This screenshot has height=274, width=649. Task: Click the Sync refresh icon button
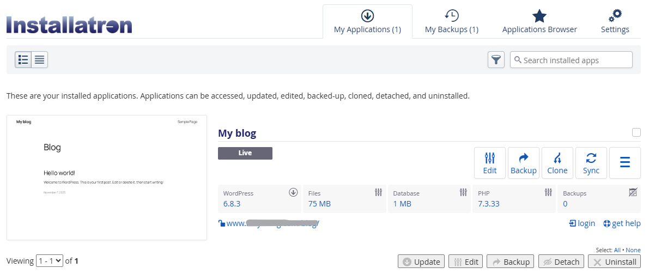pyautogui.click(x=591, y=163)
